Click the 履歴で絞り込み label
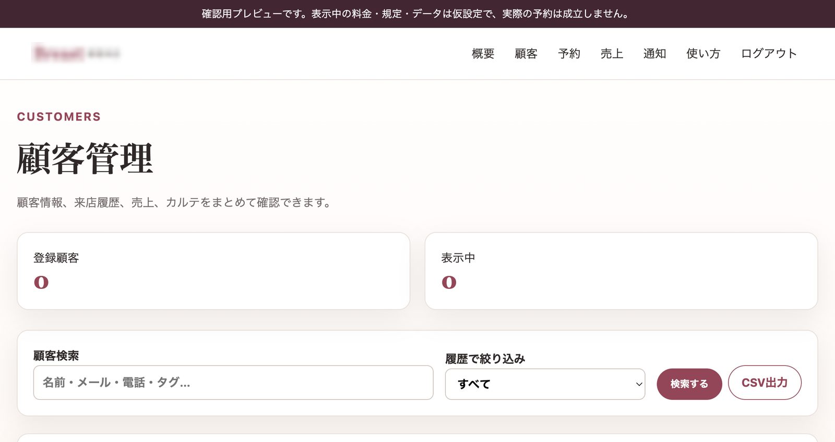Viewport: 835px width, 442px height. pyautogui.click(x=485, y=359)
